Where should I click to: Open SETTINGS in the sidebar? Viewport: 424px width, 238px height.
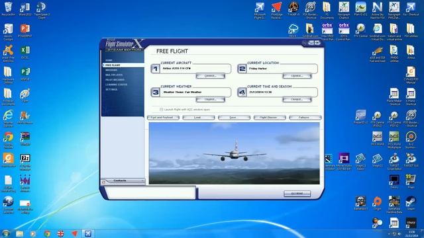(x=111, y=89)
